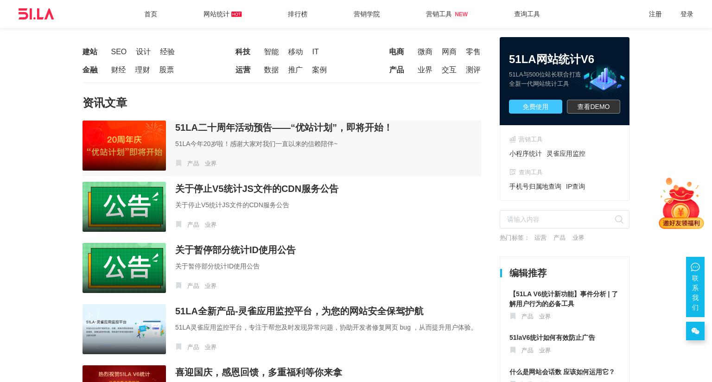Open 灵雀应用监控 marketing tool
The image size is (712, 382).
(566, 153)
